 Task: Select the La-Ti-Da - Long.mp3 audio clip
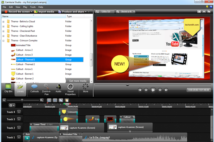135,137
